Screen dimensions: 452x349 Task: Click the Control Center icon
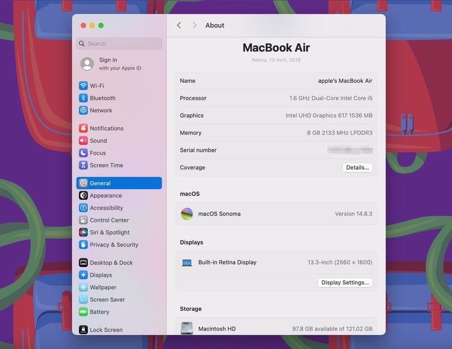83,220
